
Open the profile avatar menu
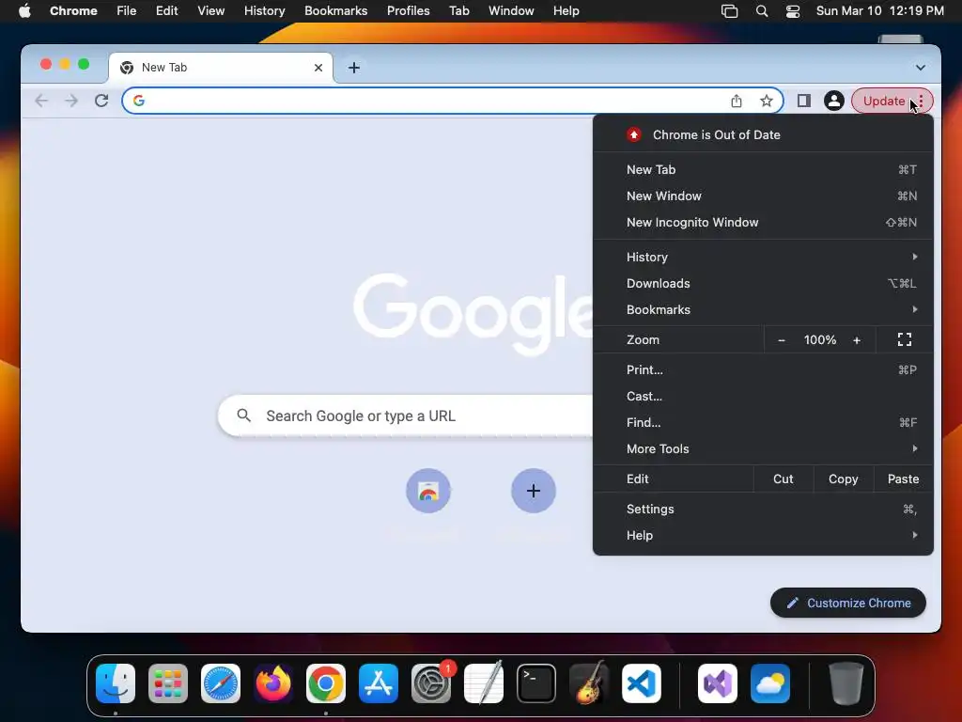834,101
